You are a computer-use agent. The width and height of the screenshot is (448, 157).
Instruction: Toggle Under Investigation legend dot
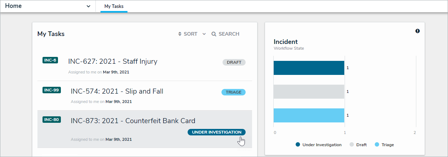pyautogui.click(x=298, y=145)
